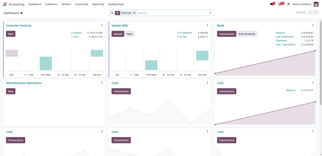The height and width of the screenshot is (156, 322).
Task: Go to next page arrow
Action: [316, 13]
